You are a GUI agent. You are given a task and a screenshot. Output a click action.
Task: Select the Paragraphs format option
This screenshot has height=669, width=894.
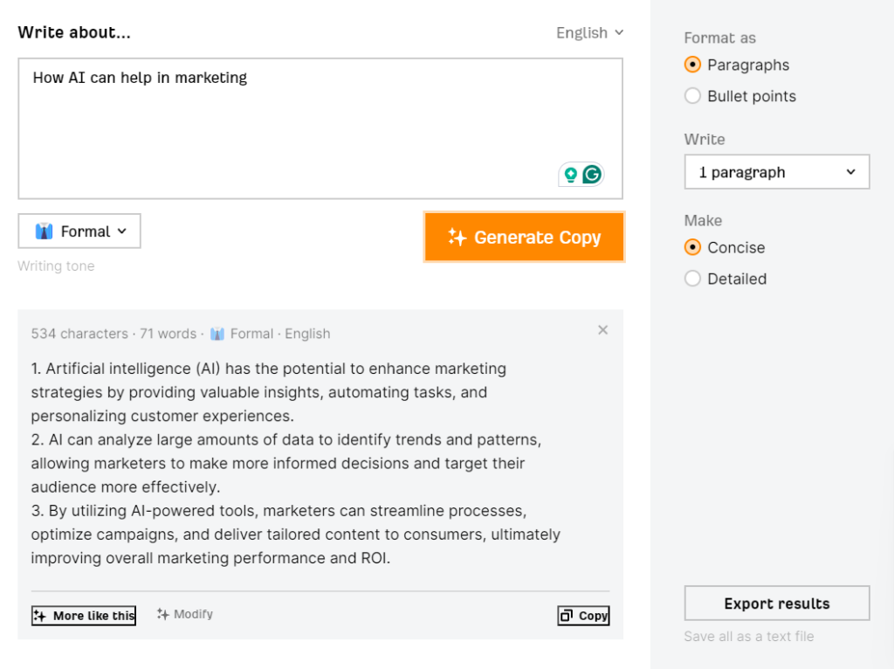point(692,65)
